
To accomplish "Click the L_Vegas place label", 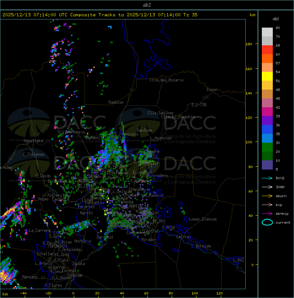I will (x=41, y=199).
